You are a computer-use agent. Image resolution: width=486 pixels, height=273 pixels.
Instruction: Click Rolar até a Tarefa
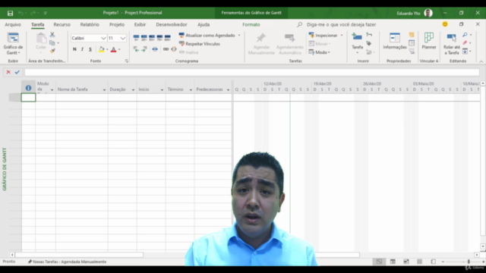coord(452,44)
